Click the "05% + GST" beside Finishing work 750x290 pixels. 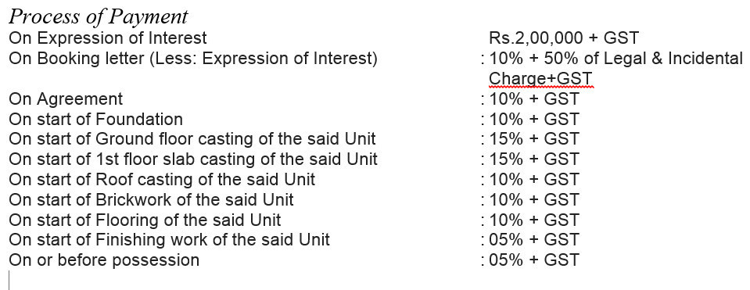click(x=534, y=240)
